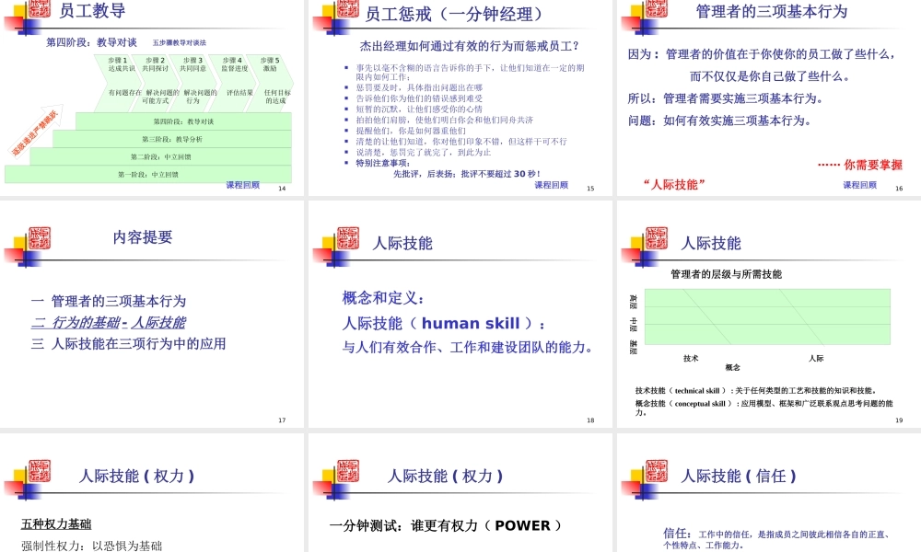Click the red “人际技能” text on slide 16
The image size is (921, 552).
674,184
